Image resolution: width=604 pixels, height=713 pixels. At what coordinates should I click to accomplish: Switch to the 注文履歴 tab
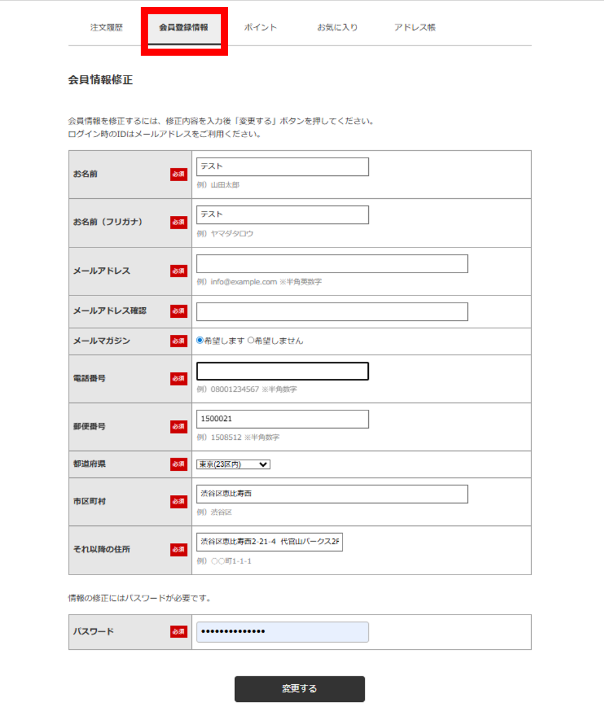point(106,27)
